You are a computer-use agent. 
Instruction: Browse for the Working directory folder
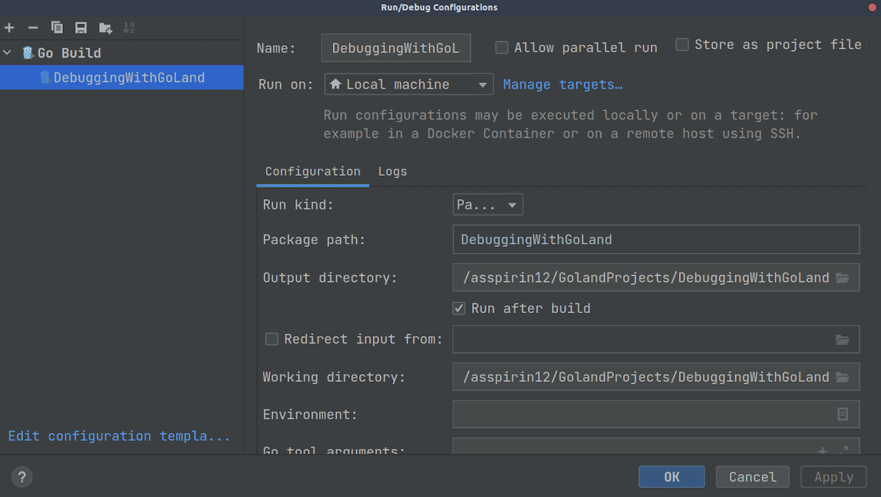click(843, 377)
